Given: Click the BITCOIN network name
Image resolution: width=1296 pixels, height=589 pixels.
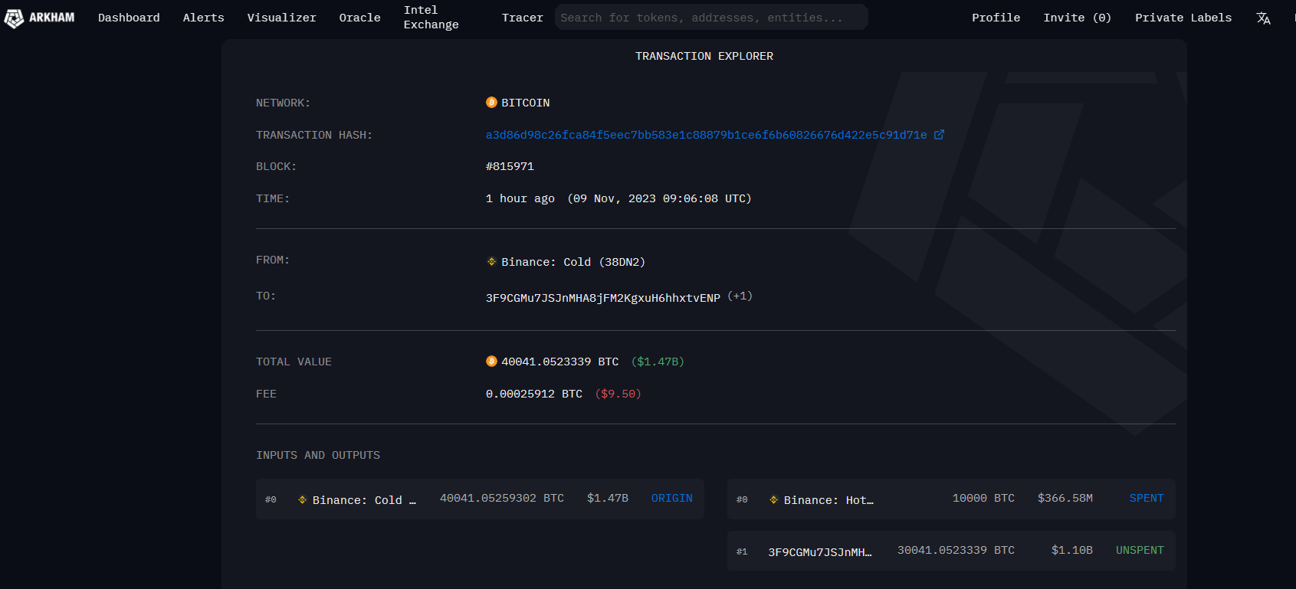Looking at the screenshot, I should click(526, 103).
